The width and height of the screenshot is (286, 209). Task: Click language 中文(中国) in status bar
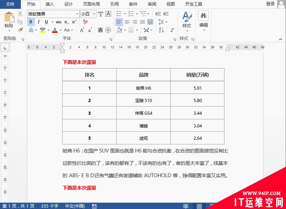point(75,206)
